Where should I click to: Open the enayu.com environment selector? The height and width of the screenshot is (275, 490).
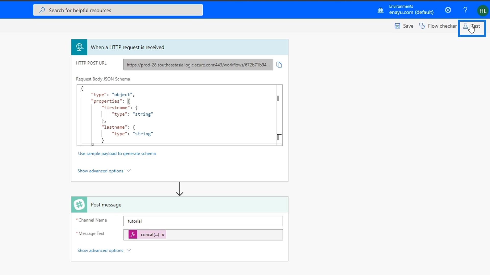coord(411,12)
